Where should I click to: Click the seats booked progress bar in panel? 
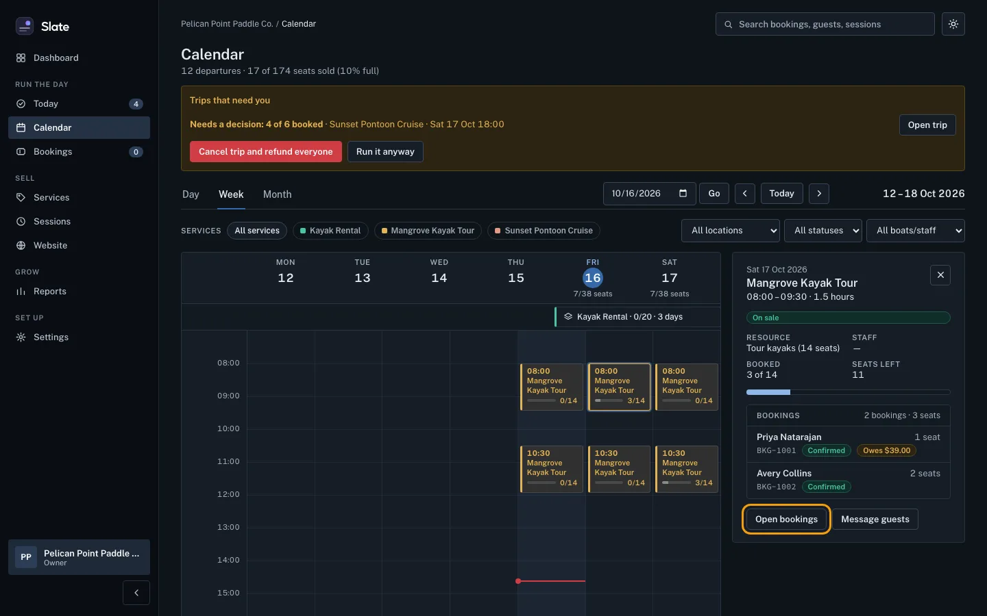(x=849, y=392)
